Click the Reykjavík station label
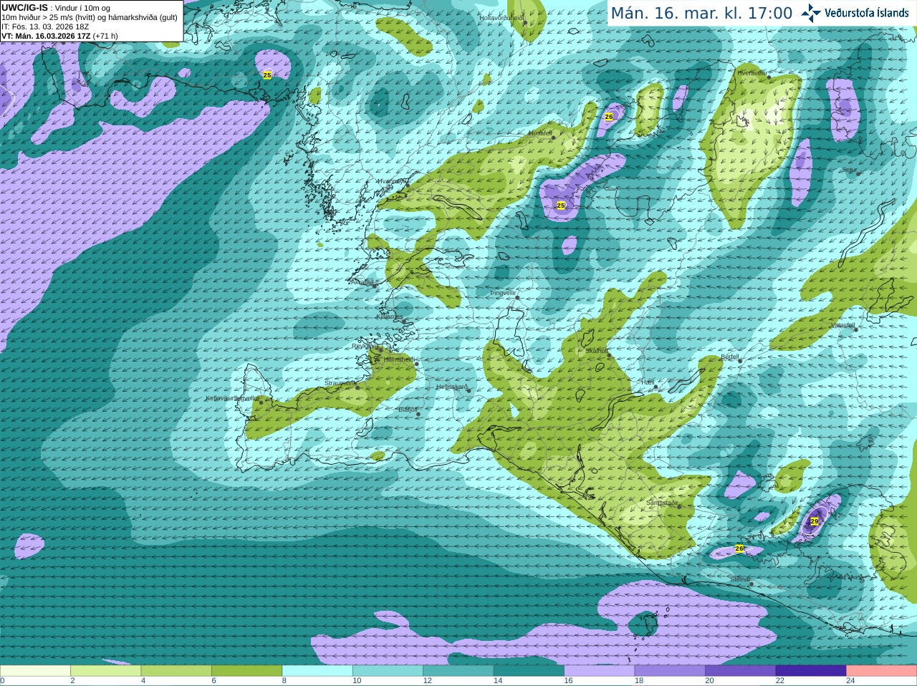This screenshot has width=917, height=686. (365, 346)
